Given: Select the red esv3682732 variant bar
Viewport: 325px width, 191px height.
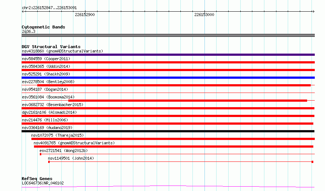Looking at the screenshot, I should pos(168,108).
